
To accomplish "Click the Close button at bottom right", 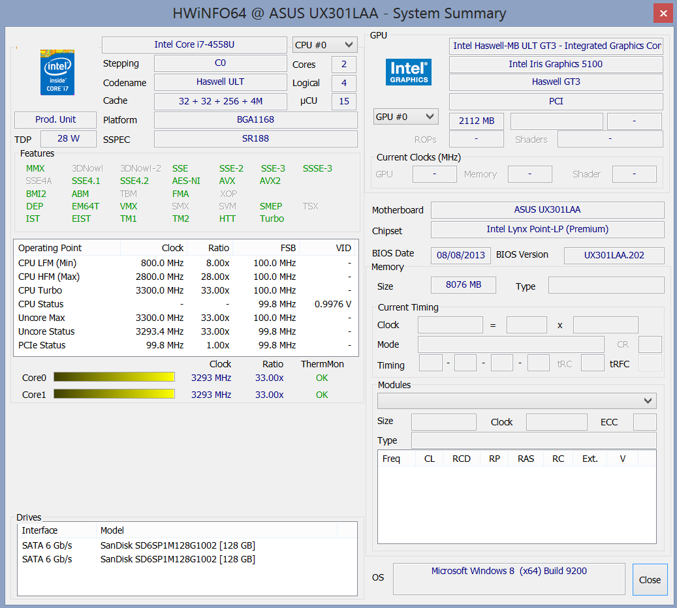I will click(x=650, y=579).
